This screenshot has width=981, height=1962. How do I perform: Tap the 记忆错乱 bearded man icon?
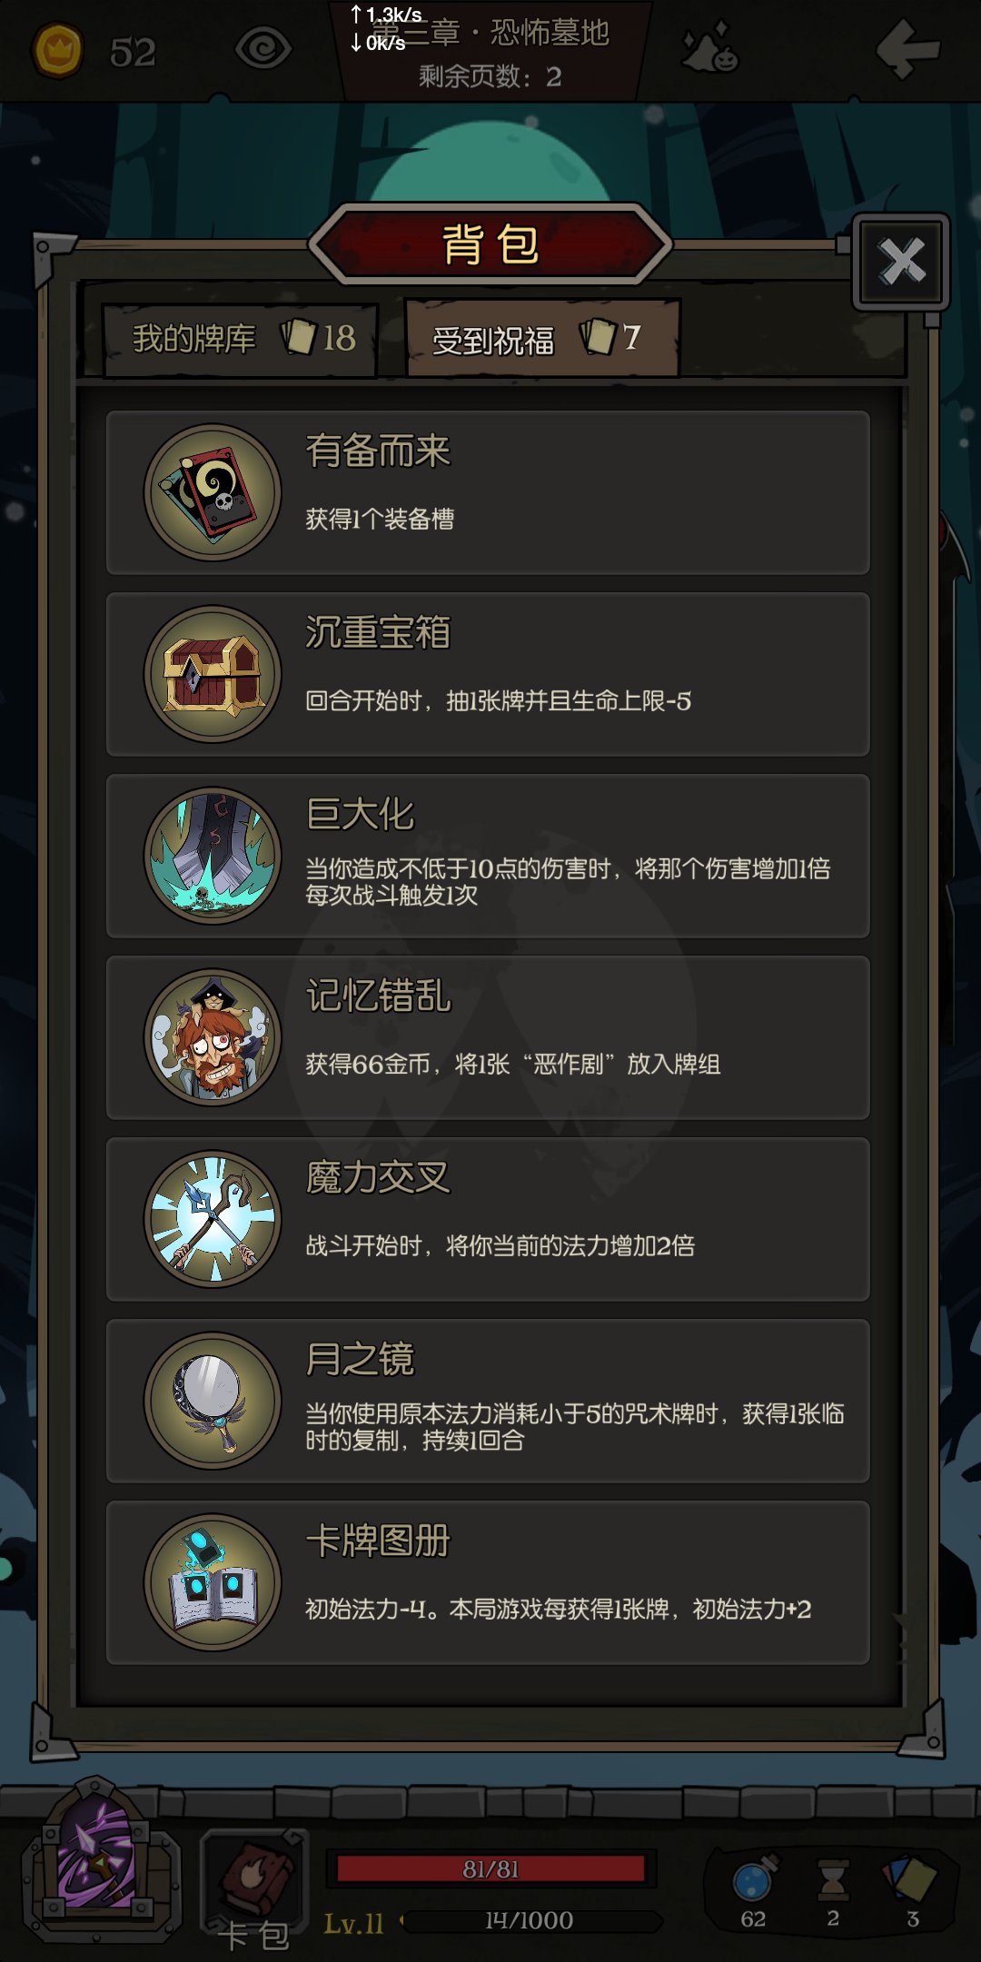[213, 1037]
